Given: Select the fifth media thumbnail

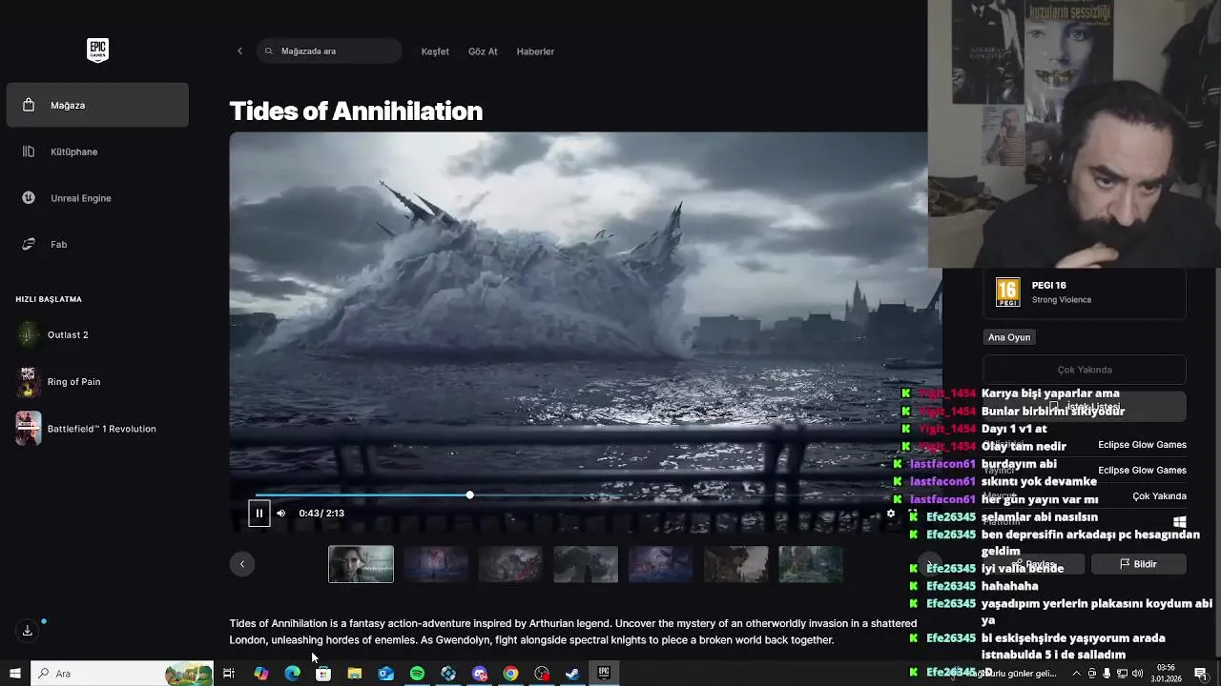Looking at the screenshot, I should click(x=661, y=564).
